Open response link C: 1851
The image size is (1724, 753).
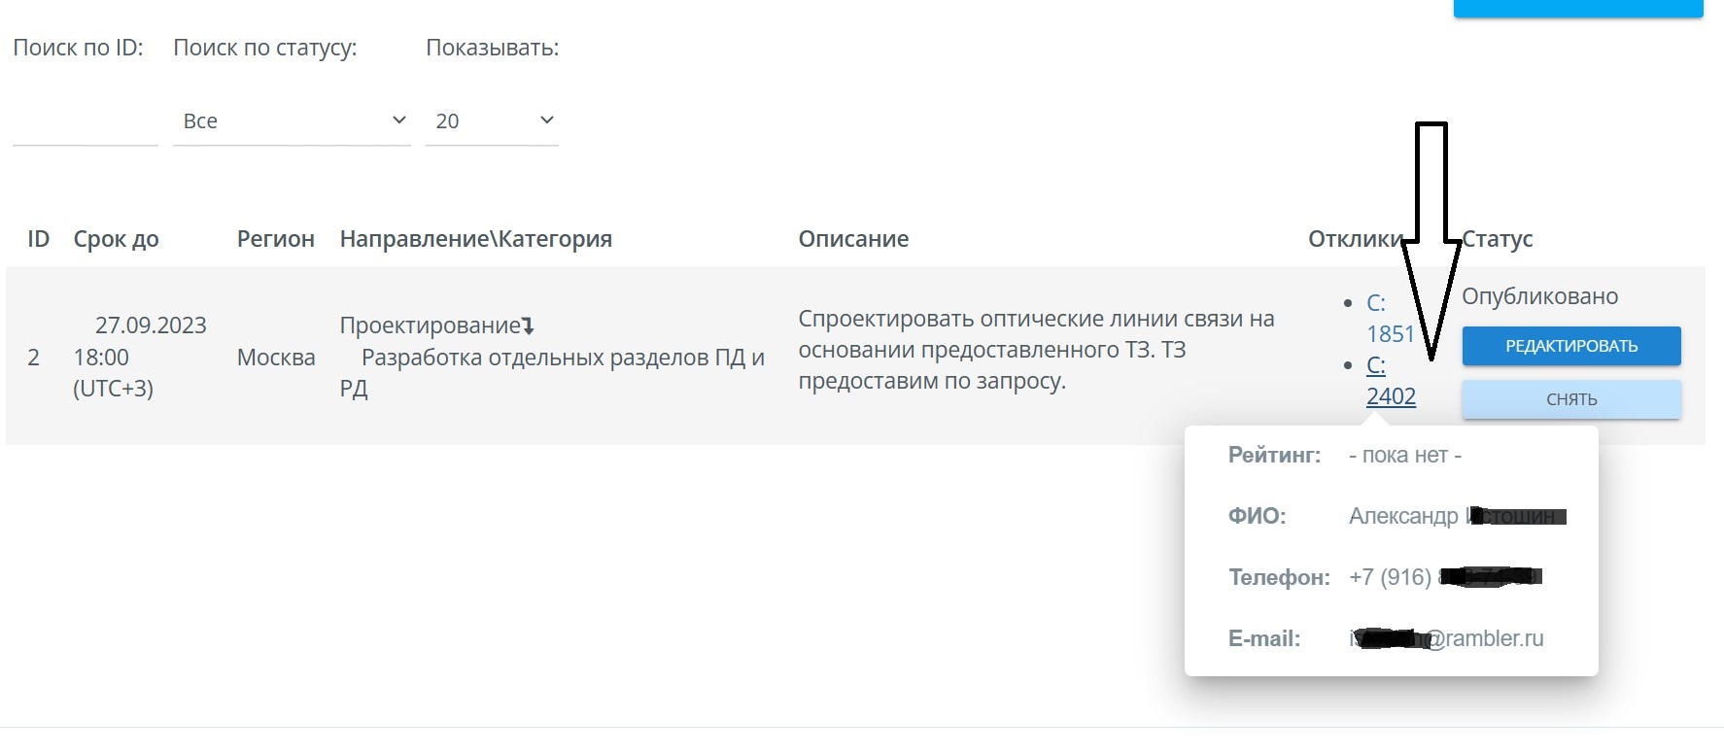click(1390, 319)
